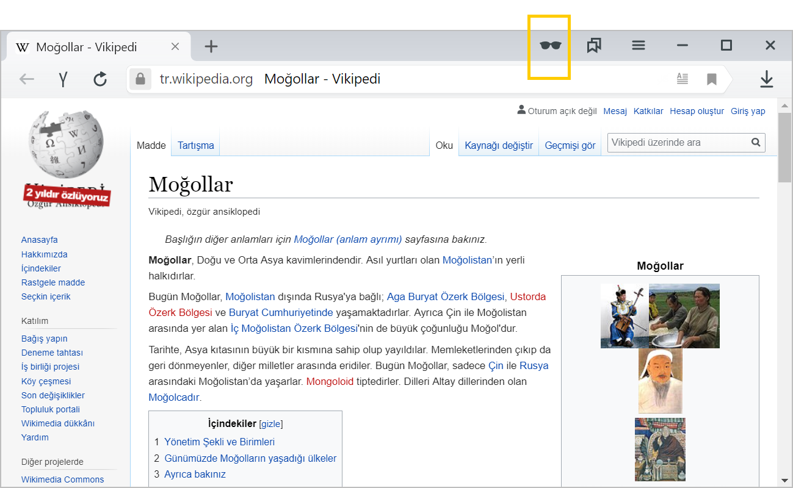
Task: Enable reader mode icon in address bar
Action: pos(683,79)
